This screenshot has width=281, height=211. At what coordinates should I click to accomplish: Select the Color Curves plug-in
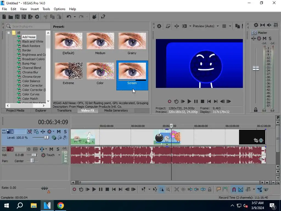point(31,94)
